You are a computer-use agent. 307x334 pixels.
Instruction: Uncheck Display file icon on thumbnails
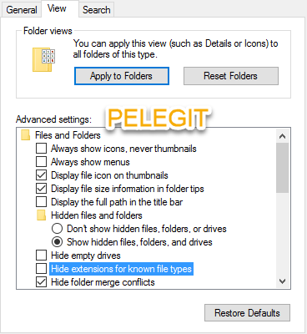coord(41,175)
